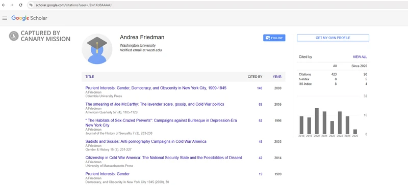Open the 52 citations link

tap(261, 120)
